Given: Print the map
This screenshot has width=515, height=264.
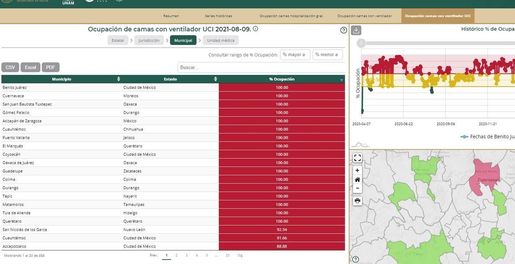Looking at the screenshot, I should 357,201.
